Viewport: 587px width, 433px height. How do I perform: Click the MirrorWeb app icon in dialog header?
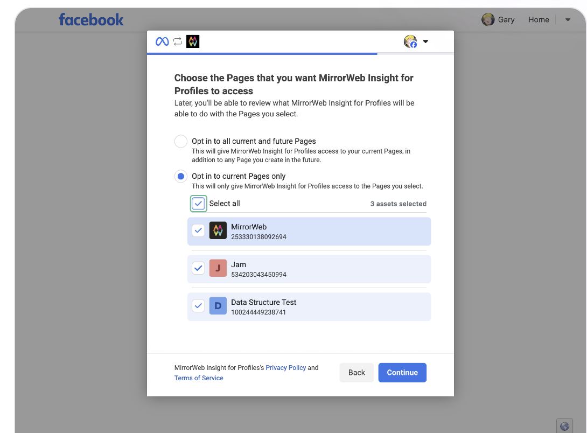point(193,41)
